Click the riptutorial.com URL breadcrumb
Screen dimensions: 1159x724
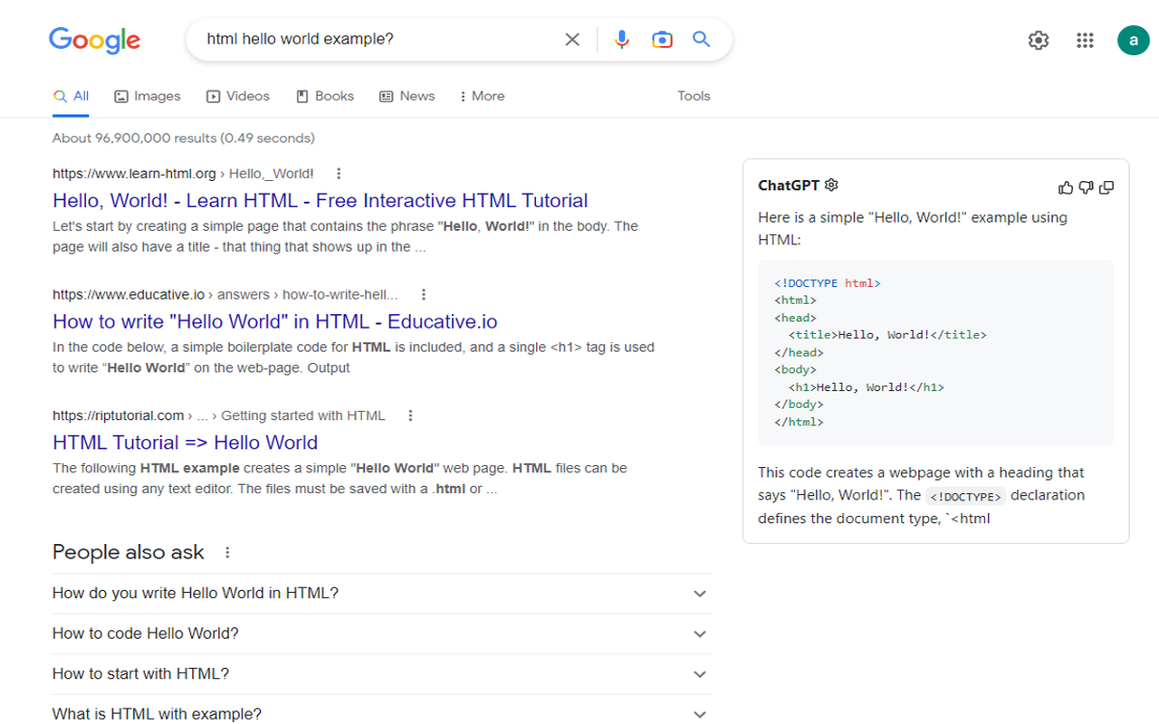[219, 415]
